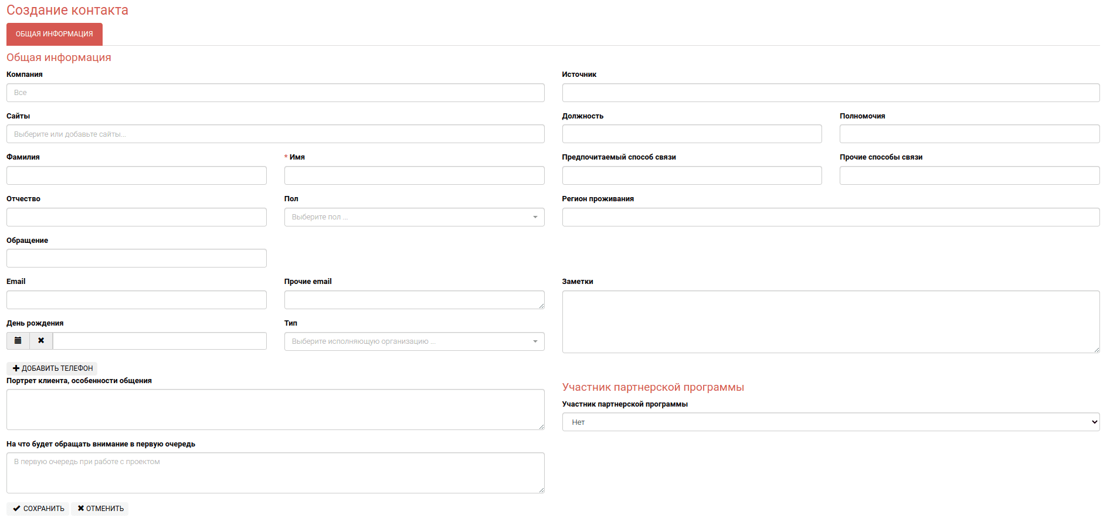Open the Partner program participant select
1110x521 pixels.
(x=830, y=422)
